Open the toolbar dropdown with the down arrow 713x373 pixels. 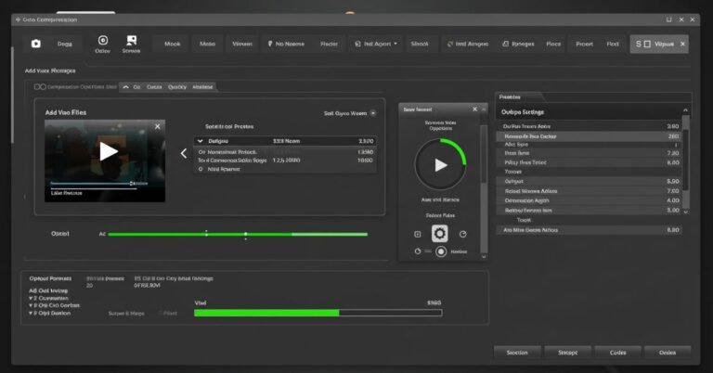[395, 44]
